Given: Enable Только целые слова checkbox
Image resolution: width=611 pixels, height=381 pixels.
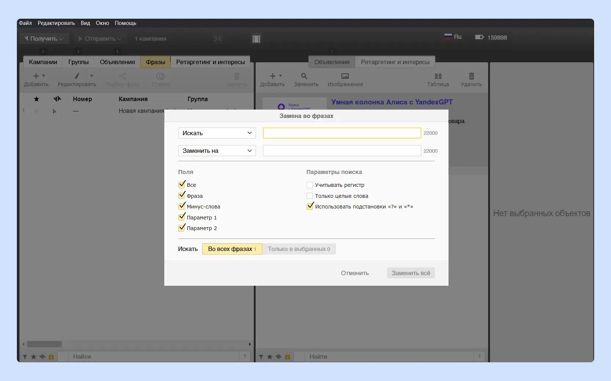Looking at the screenshot, I should pyautogui.click(x=310, y=196).
